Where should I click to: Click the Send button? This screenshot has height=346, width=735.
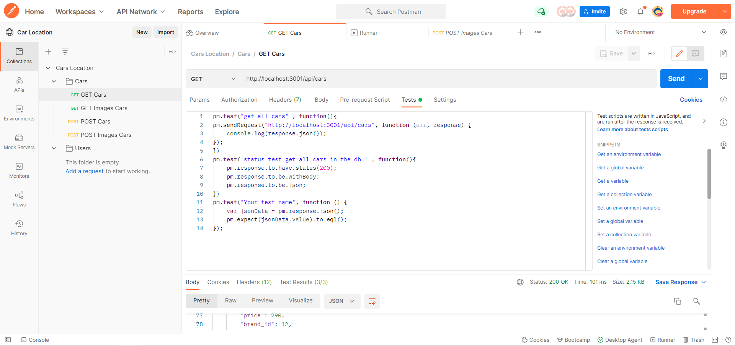pyautogui.click(x=676, y=79)
